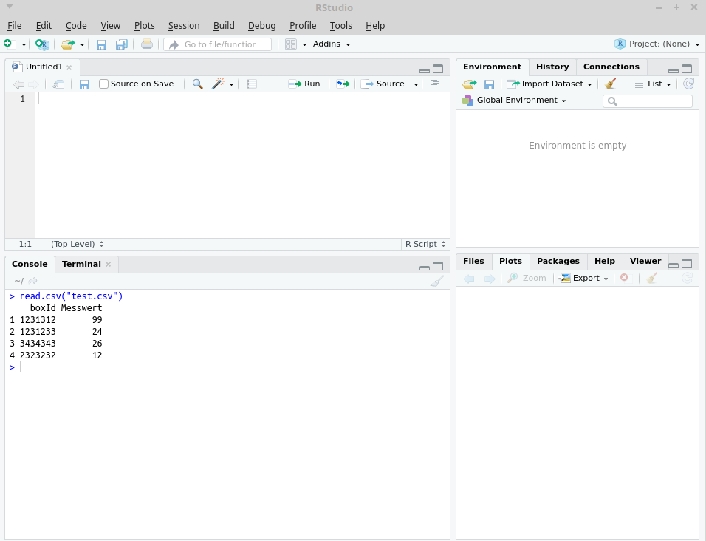Switch to the Help tab
This screenshot has height=541, width=706.
605,262
